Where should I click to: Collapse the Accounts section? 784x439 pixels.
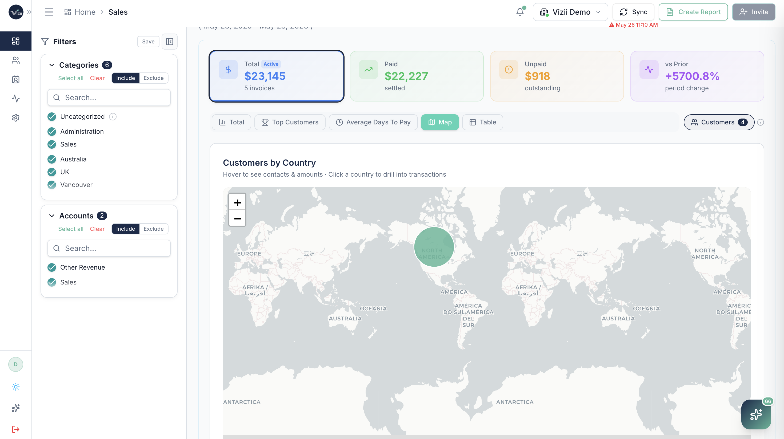point(52,216)
